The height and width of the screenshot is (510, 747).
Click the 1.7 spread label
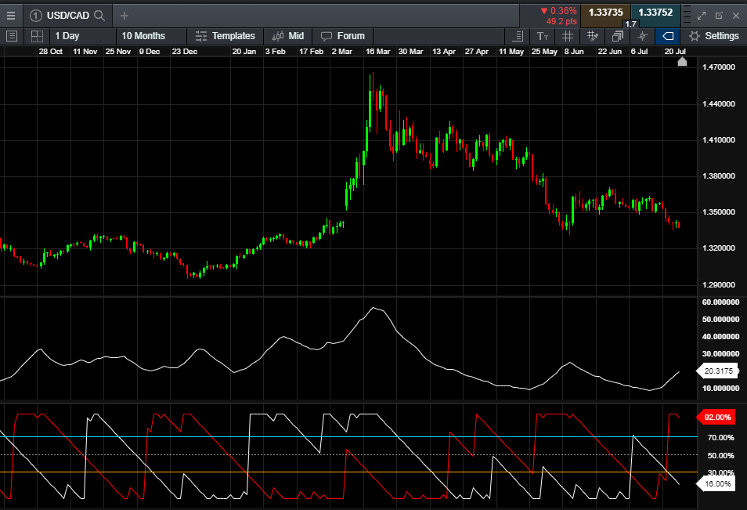(631, 24)
